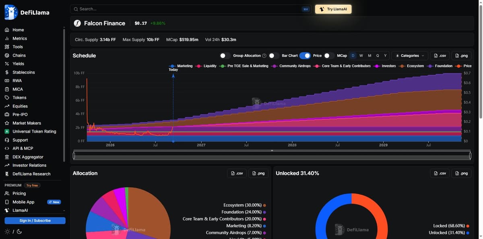Viewport: 483px width, 239px height.
Task: Select monthly M interval
Action: [369, 56]
